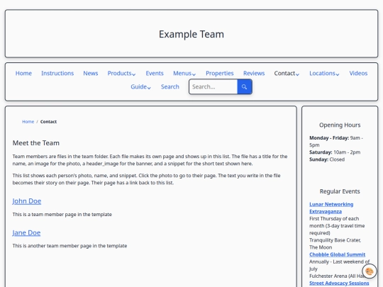The image size is (383, 287).
Task: Click the blue search magnifier button
Action: [x=245, y=86]
